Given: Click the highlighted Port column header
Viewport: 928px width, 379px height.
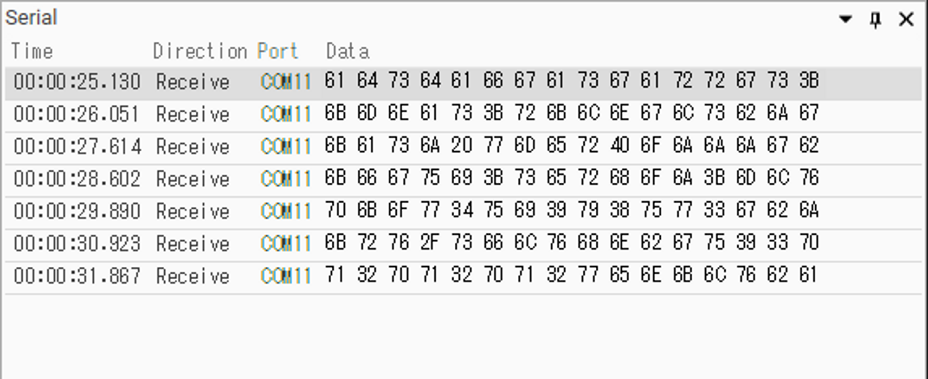Looking at the screenshot, I should [x=277, y=51].
